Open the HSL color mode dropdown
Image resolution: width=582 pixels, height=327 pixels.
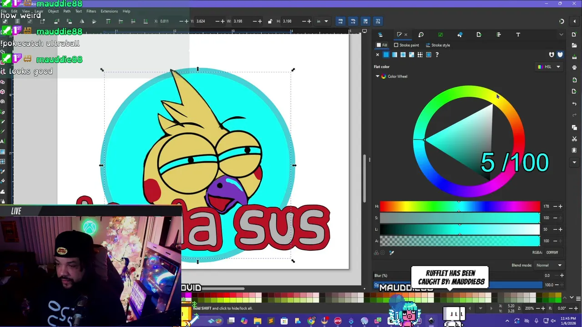point(549,67)
